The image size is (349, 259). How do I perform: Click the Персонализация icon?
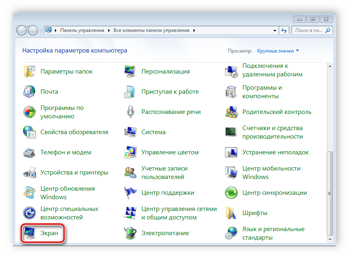pyautogui.click(x=130, y=72)
